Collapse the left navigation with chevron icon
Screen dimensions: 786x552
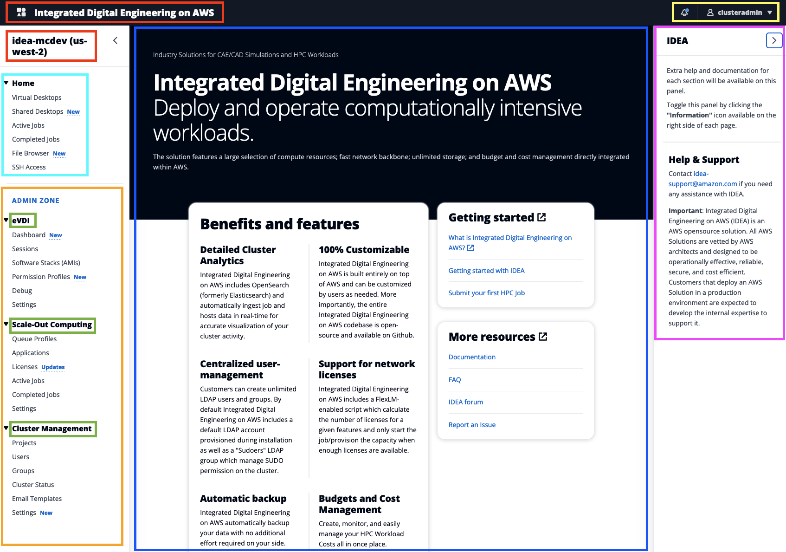pos(115,40)
